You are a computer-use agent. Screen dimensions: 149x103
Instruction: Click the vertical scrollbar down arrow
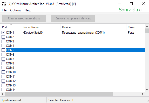tap(147, 90)
